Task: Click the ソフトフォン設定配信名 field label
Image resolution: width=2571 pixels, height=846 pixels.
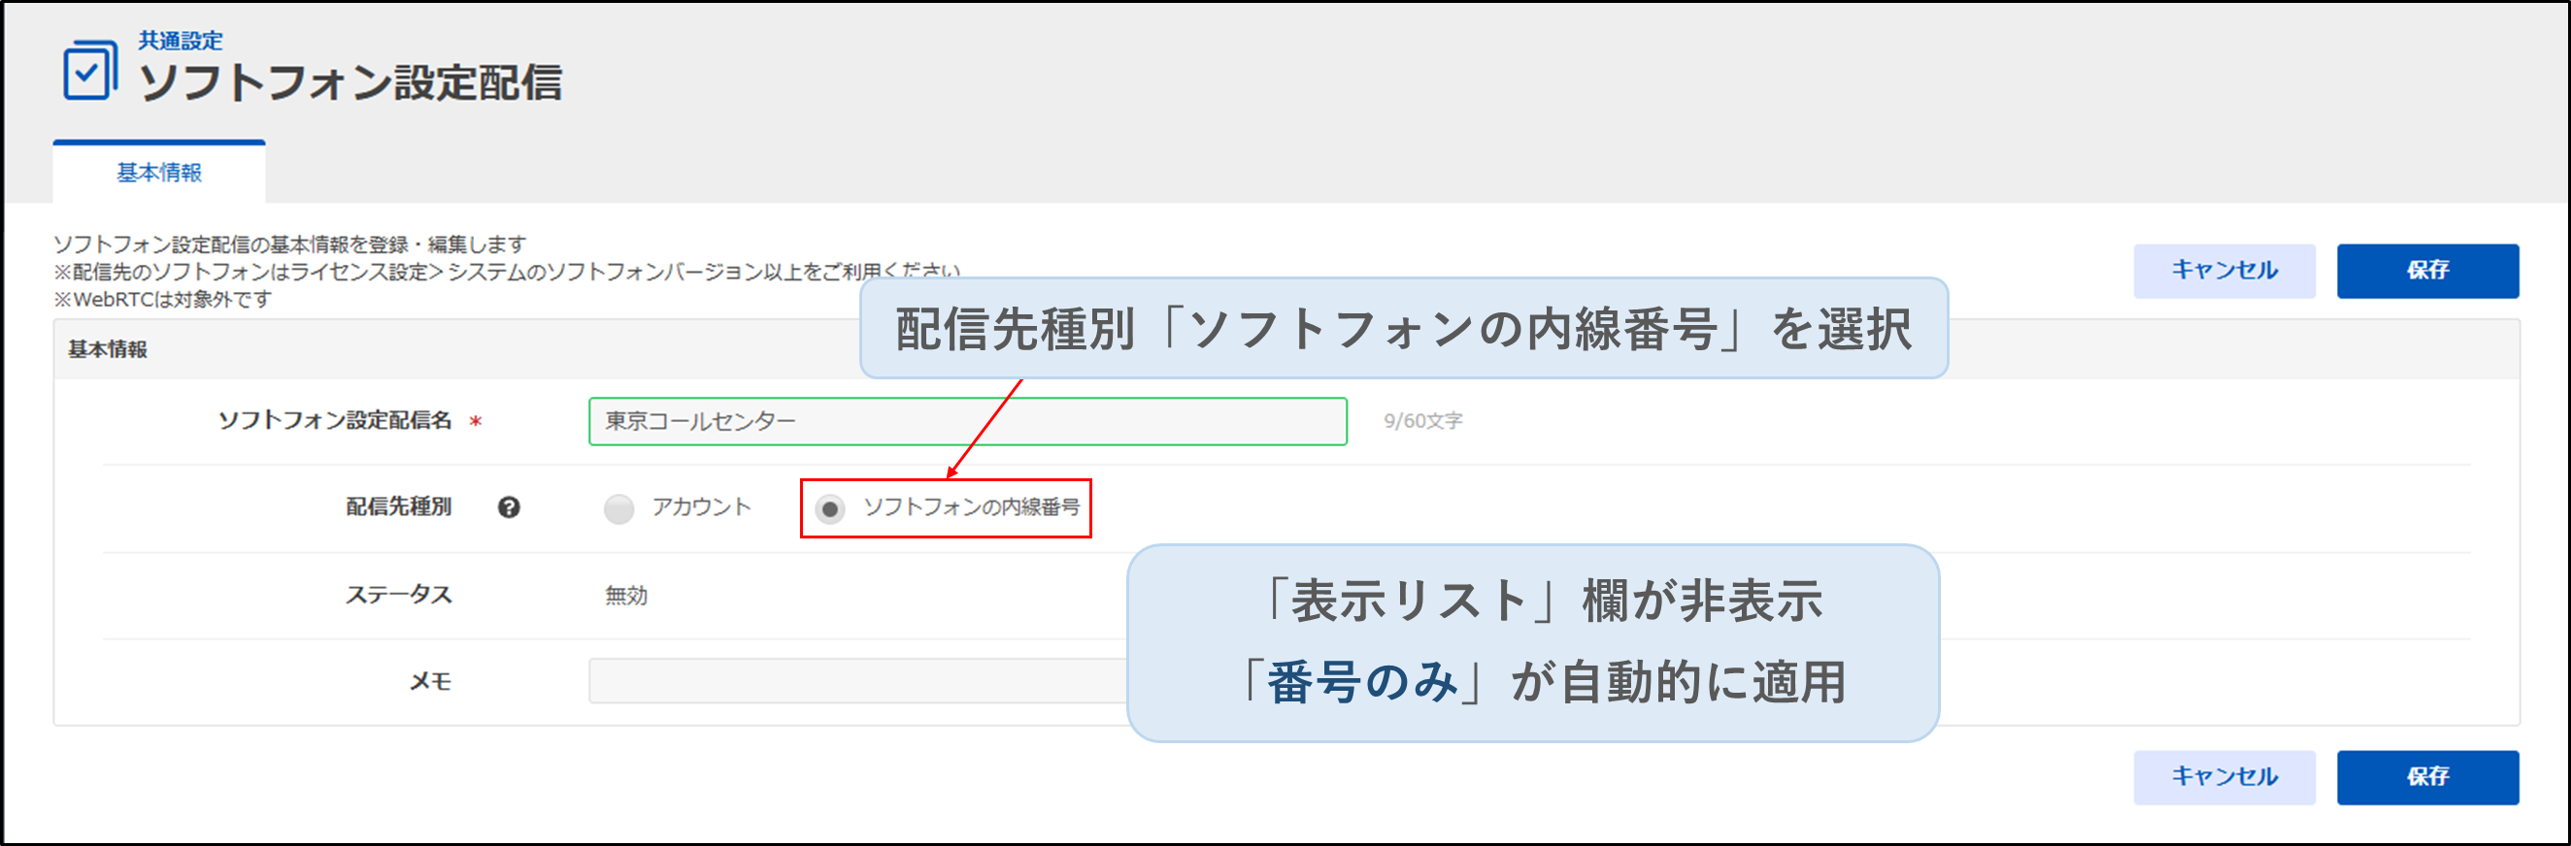Action: point(334,421)
